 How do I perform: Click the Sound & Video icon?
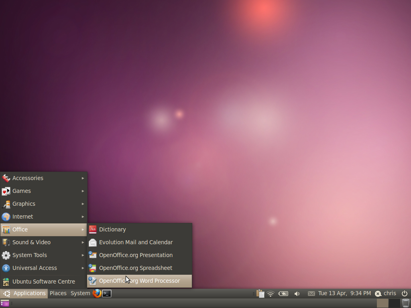coord(6,243)
